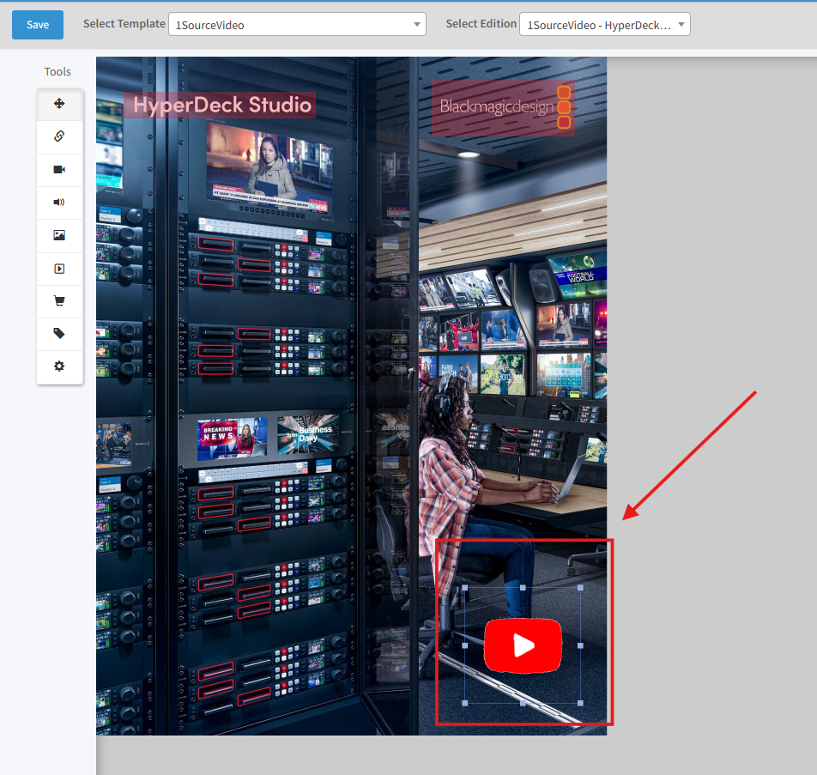817x775 pixels.
Task: Grab the top-left resize handle of selection
Action: click(x=465, y=589)
